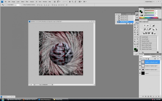Select the Pen tool

[x=135, y=39]
